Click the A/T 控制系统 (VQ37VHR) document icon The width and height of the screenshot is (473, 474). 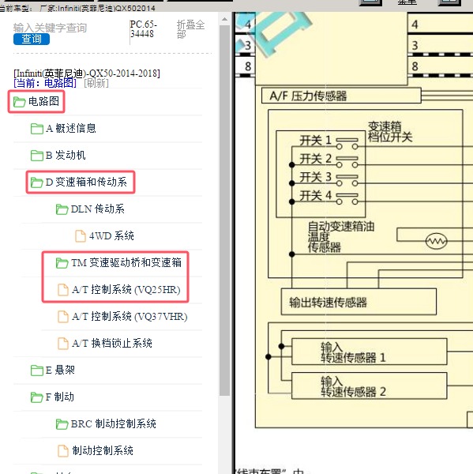(63, 317)
